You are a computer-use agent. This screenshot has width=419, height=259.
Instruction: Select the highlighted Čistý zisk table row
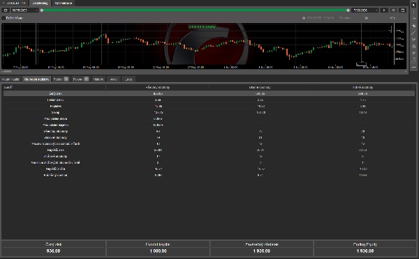[x=209, y=93]
